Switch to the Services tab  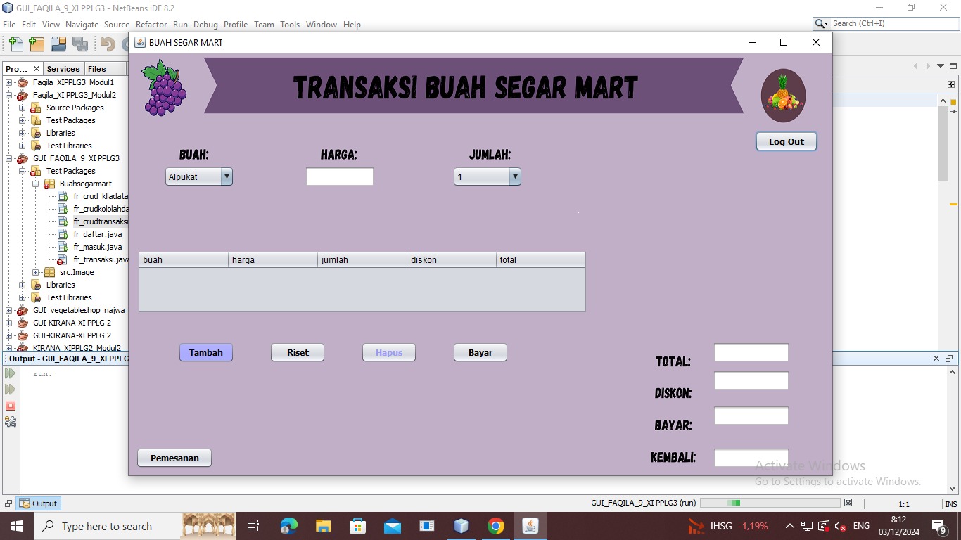63,69
